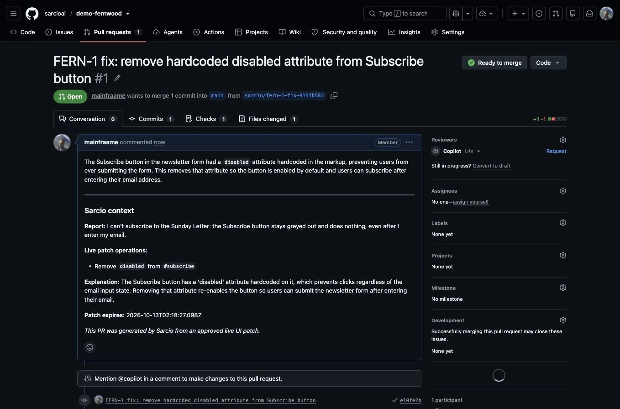The image size is (620, 409).
Task: Go to the Issues tab
Action: point(59,32)
